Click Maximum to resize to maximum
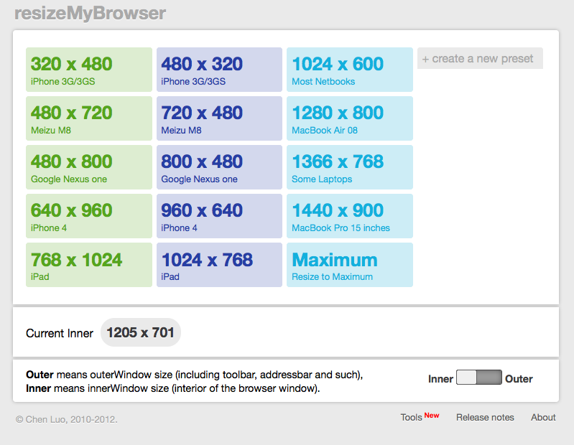Screen dimensions: 574x445 [x=349, y=265]
